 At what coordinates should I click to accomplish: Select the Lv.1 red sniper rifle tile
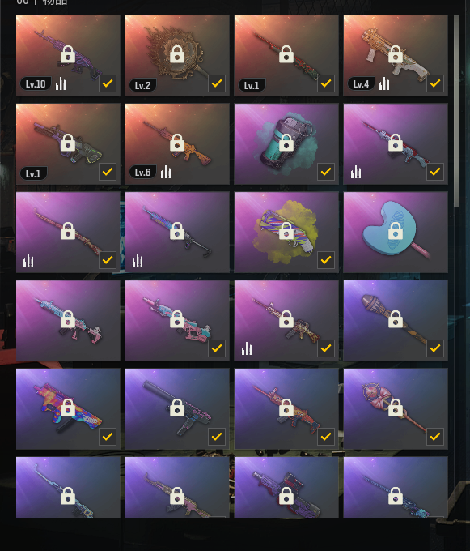(286, 56)
